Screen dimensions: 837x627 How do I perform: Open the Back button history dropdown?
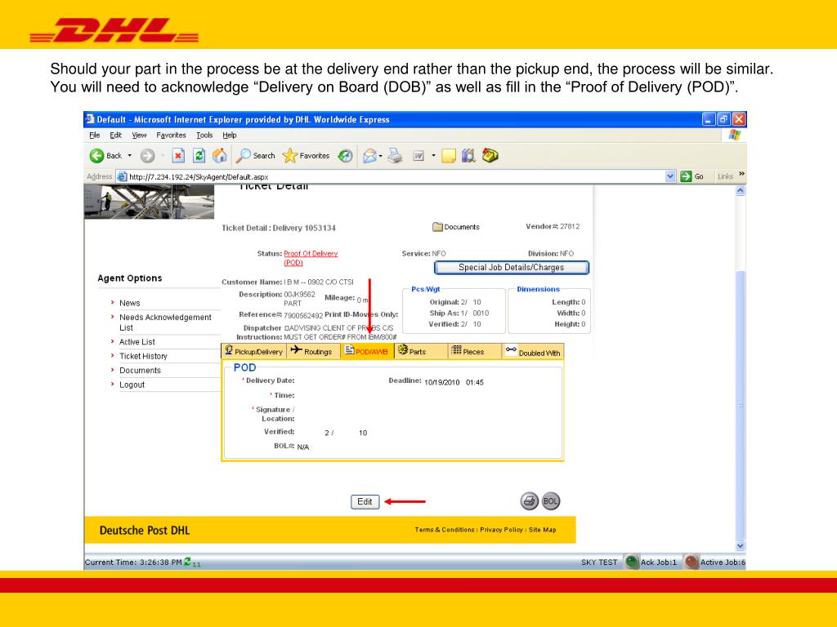[130, 156]
